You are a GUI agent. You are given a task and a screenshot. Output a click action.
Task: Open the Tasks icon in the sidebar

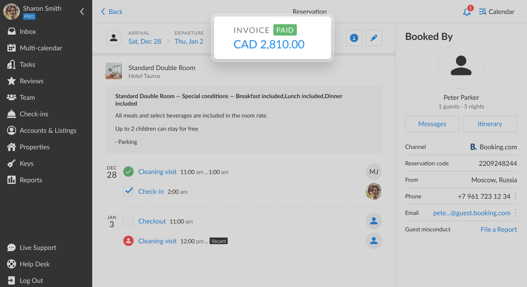tap(12, 64)
